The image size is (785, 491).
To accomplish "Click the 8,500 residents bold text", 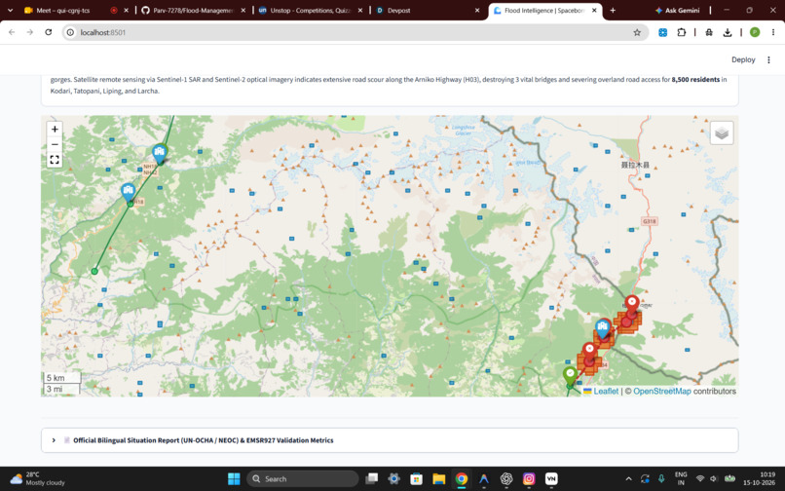I will click(695, 80).
